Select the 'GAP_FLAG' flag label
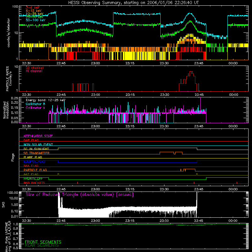252x252 pixels. click(x=31, y=140)
